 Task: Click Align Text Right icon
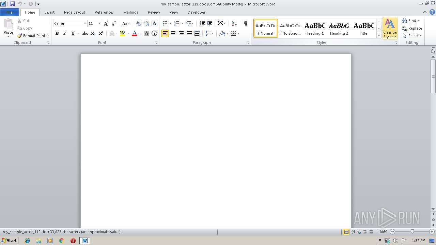(x=181, y=33)
